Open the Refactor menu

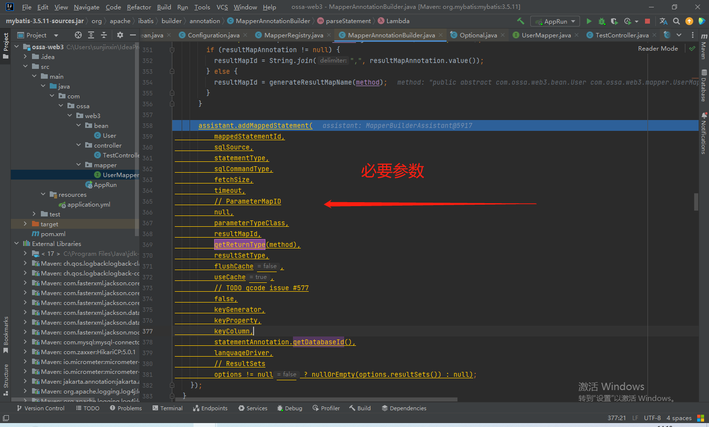point(139,7)
